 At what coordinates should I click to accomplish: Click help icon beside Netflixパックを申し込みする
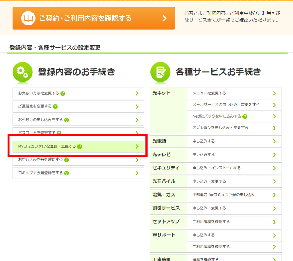point(245,116)
